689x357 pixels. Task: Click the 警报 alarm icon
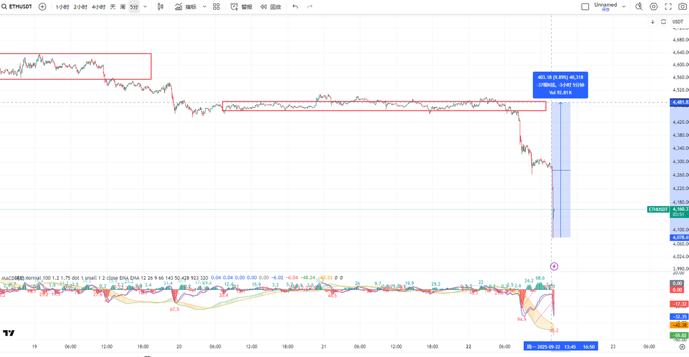[x=233, y=6]
